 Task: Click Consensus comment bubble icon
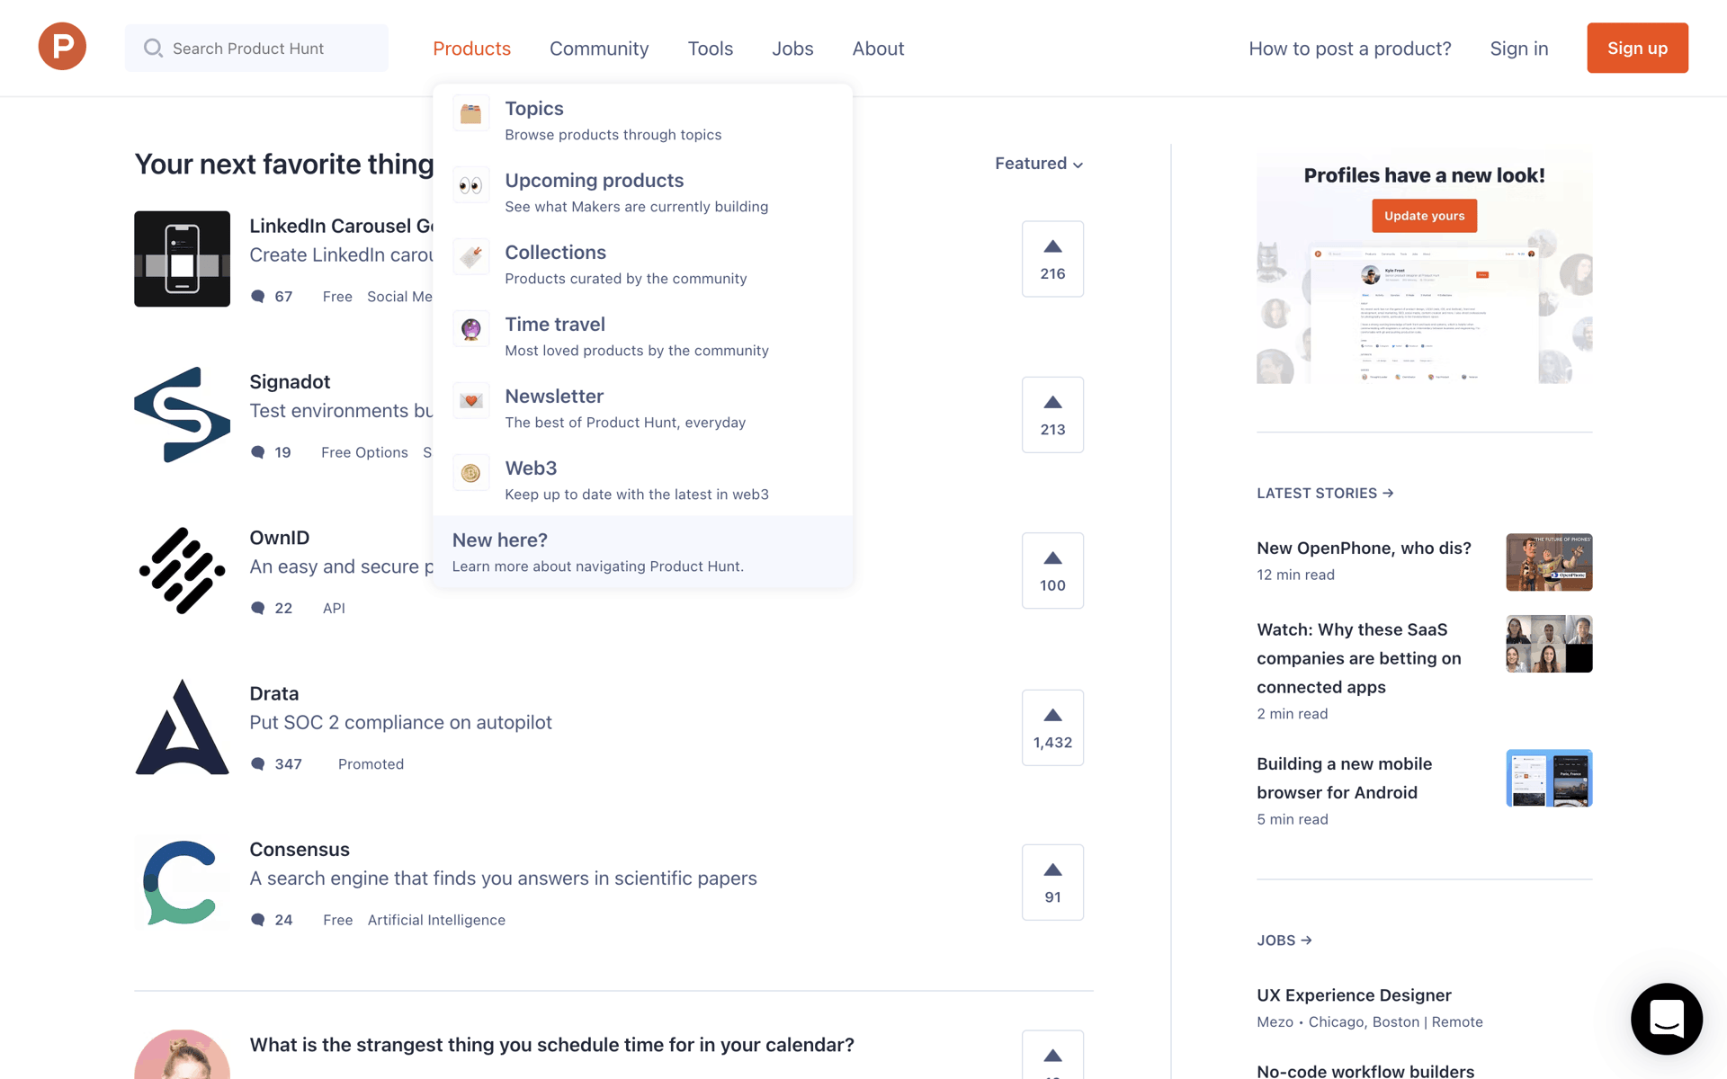258,920
